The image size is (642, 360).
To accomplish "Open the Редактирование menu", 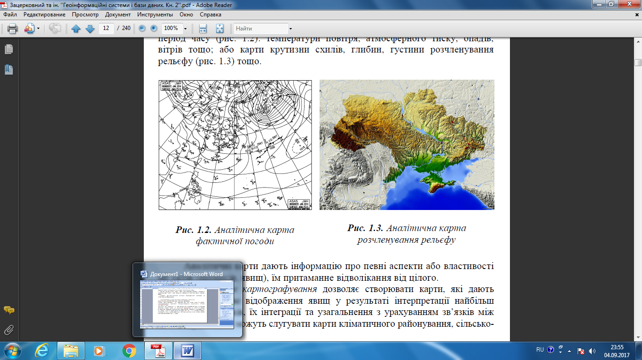I will [x=45, y=15].
